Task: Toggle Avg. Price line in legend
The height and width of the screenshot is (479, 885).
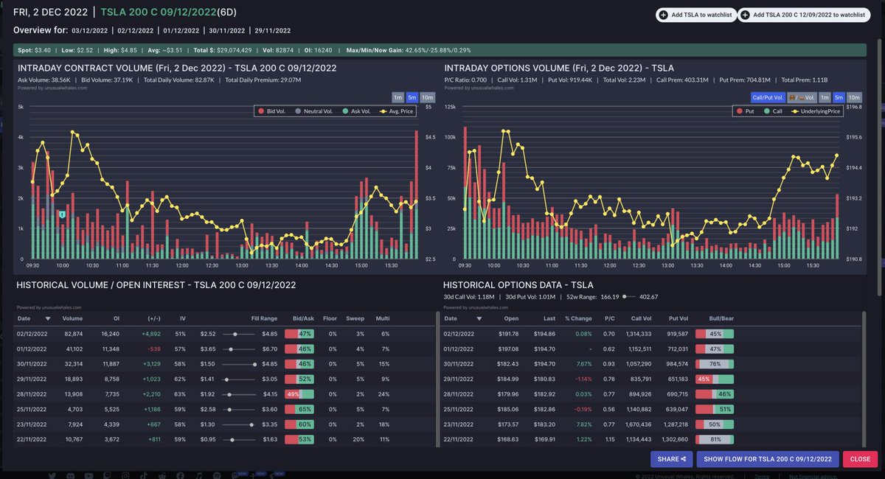Action: (x=395, y=111)
